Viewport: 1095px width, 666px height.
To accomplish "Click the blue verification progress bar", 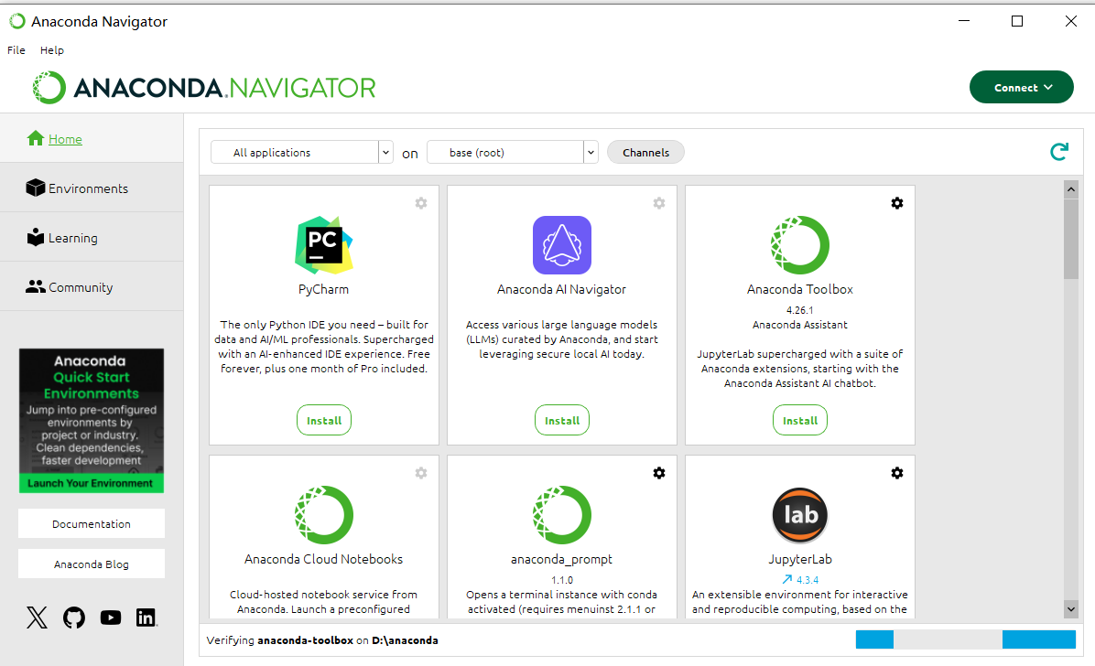I will tap(966, 639).
